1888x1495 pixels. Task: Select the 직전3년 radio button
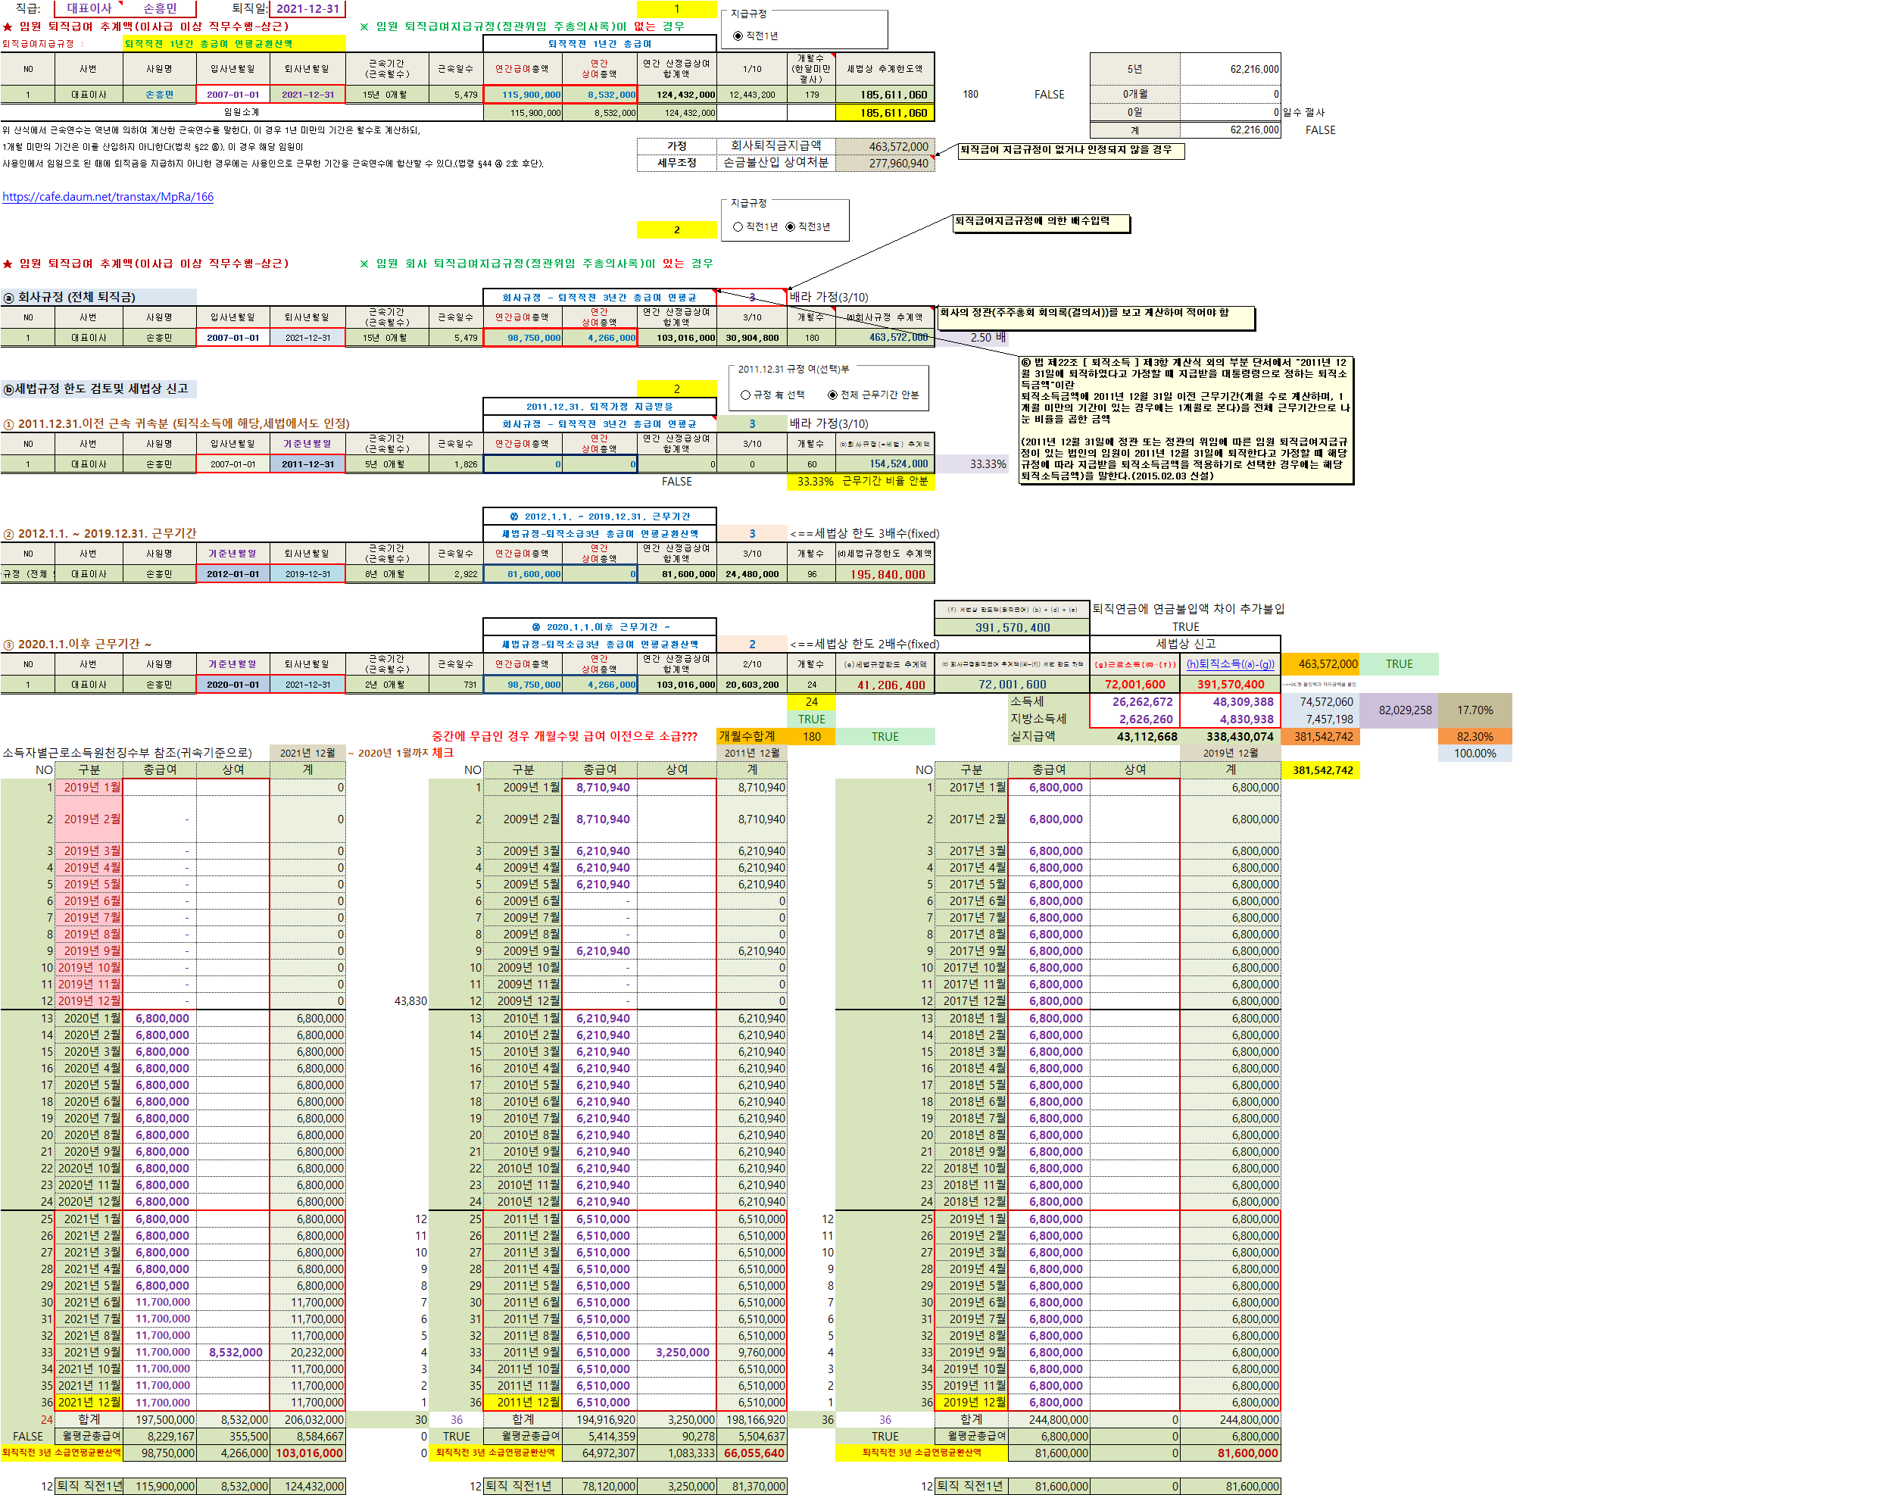pos(791,226)
